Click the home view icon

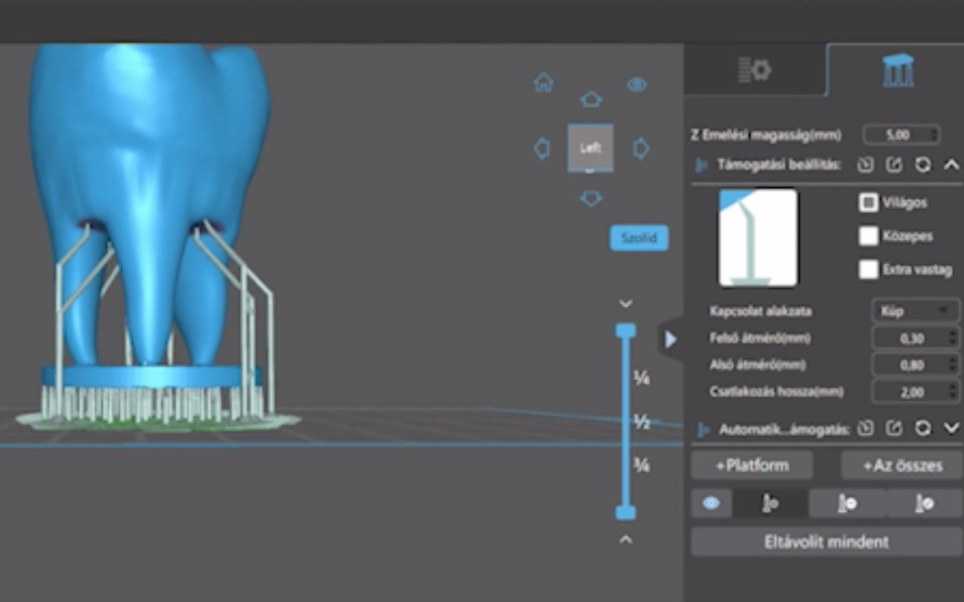coord(544,83)
